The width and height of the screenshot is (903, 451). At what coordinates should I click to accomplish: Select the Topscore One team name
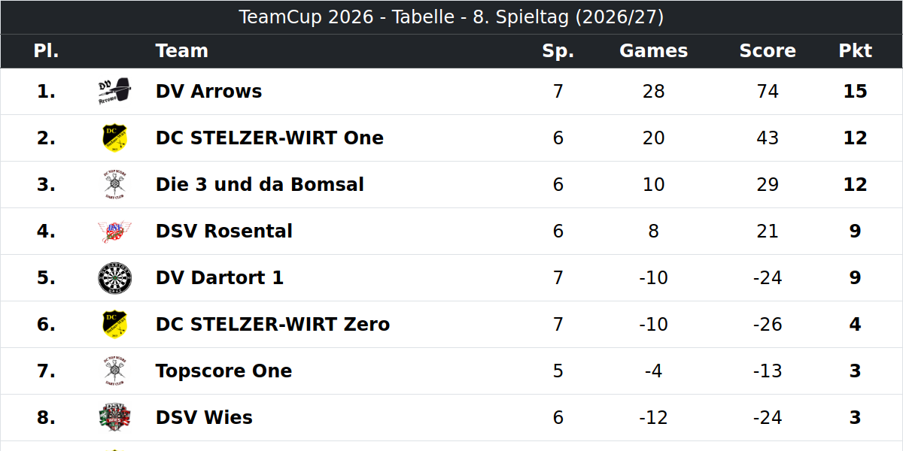223,371
